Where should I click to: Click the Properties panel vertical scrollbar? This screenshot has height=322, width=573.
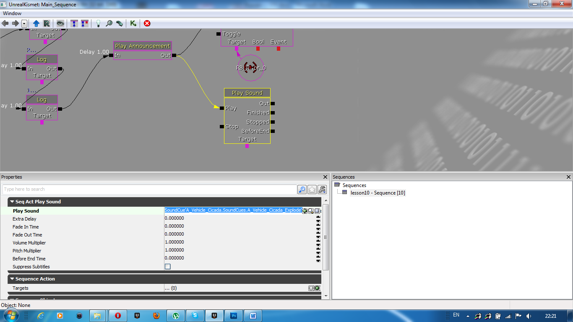pyautogui.click(x=326, y=237)
